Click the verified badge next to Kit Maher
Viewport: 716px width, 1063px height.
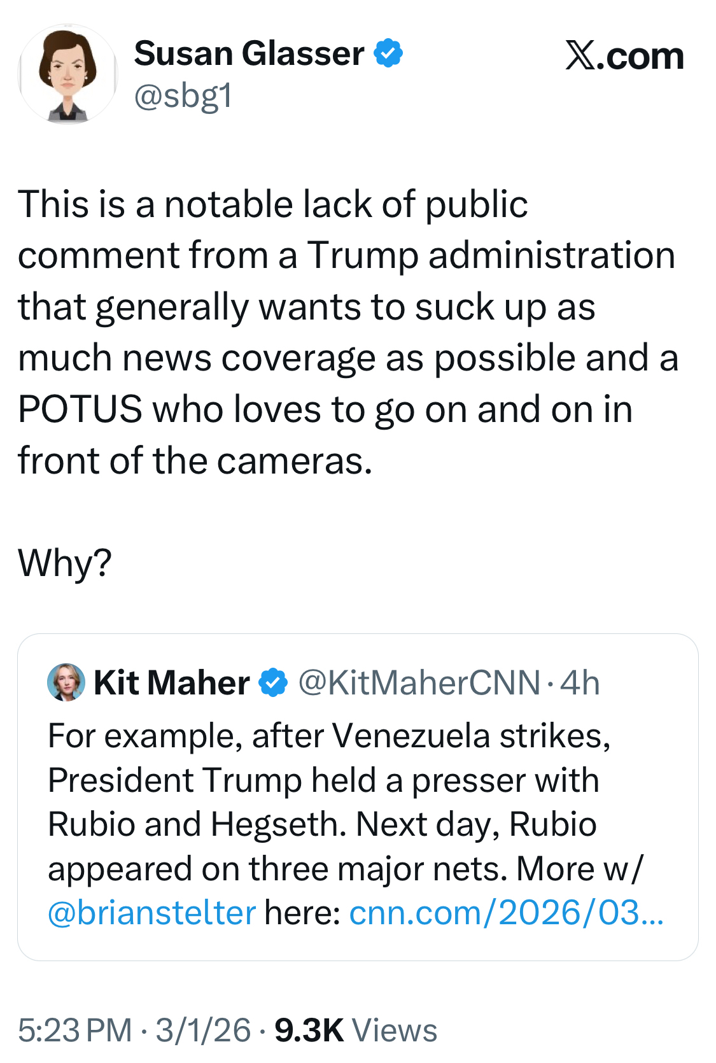pyautogui.click(x=274, y=683)
